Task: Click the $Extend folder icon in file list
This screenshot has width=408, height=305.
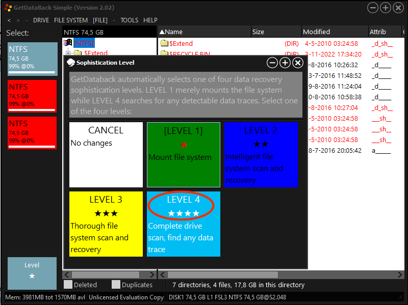Action: pyautogui.click(x=164, y=43)
